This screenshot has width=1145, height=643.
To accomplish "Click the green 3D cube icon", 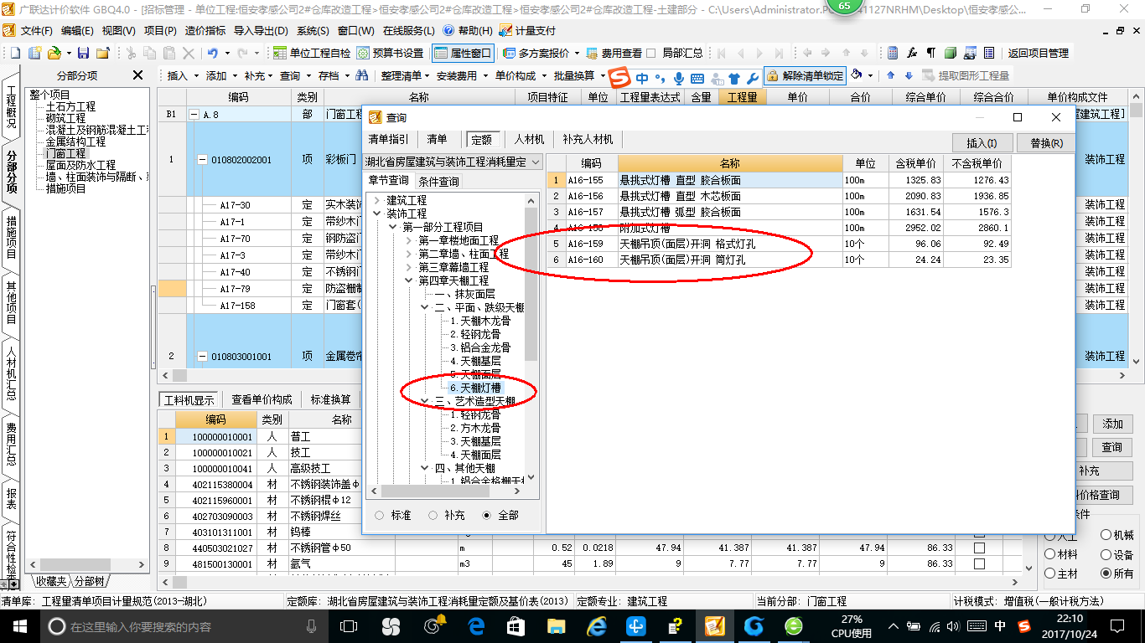I will point(950,53).
